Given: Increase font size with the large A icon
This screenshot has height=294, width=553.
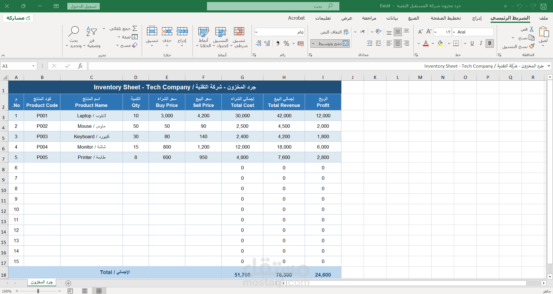Looking at the screenshot, I should (429, 32).
